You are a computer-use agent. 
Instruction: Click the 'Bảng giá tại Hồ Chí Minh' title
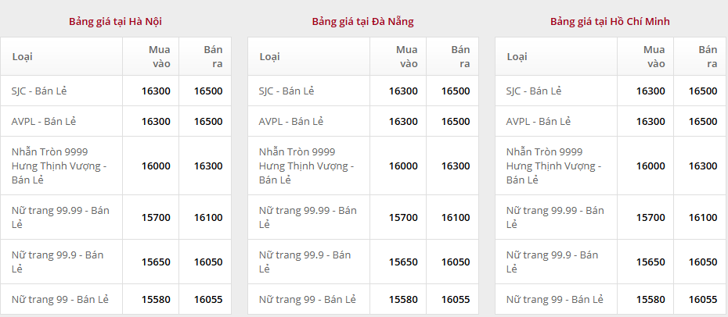610,21
